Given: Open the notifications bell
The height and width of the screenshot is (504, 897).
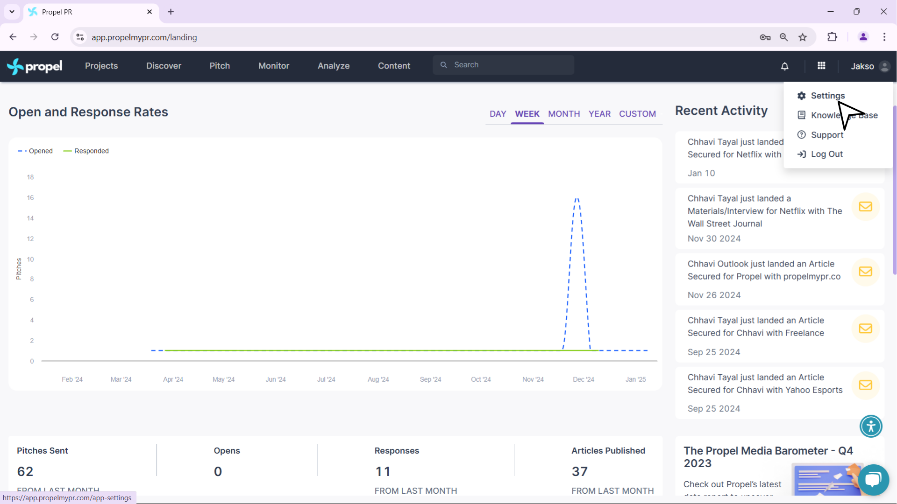Looking at the screenshot, I should tap(784, 66).
